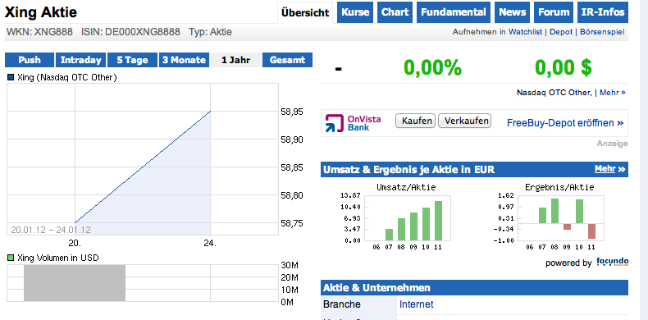This screenshot has width=648, height=320.
Task: Click the Aktie & Unternehmen header
Action: (x=474, y=287)
